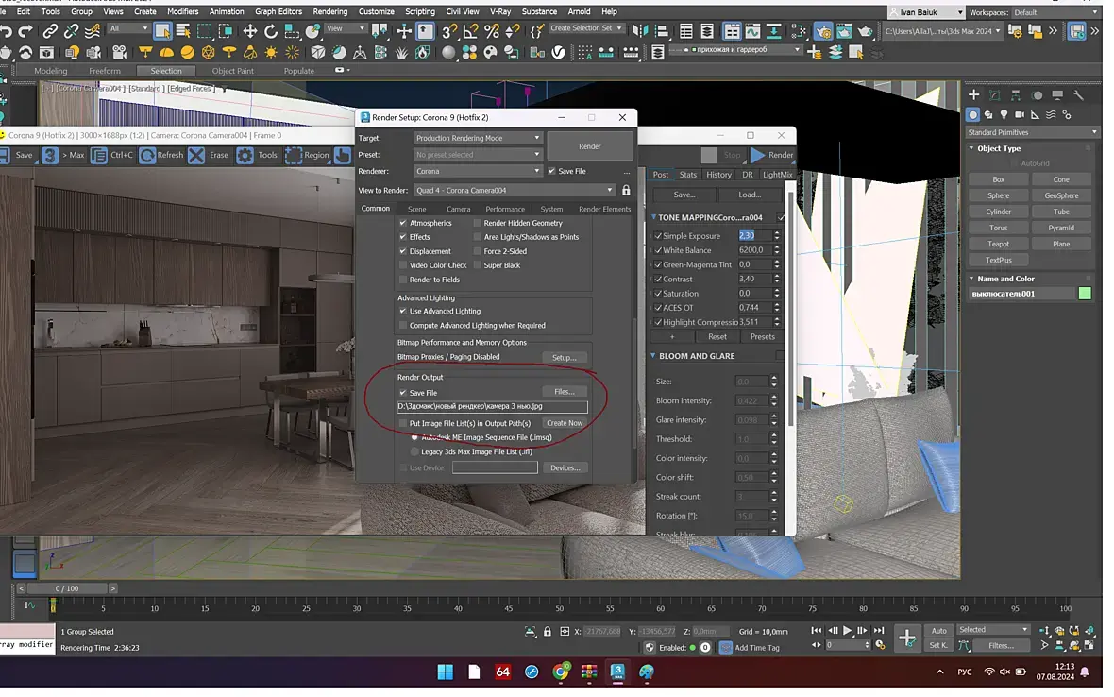Switch to Performance tab in Render Setup
This screenshot has height=697, width=1114.
[505, 210]
